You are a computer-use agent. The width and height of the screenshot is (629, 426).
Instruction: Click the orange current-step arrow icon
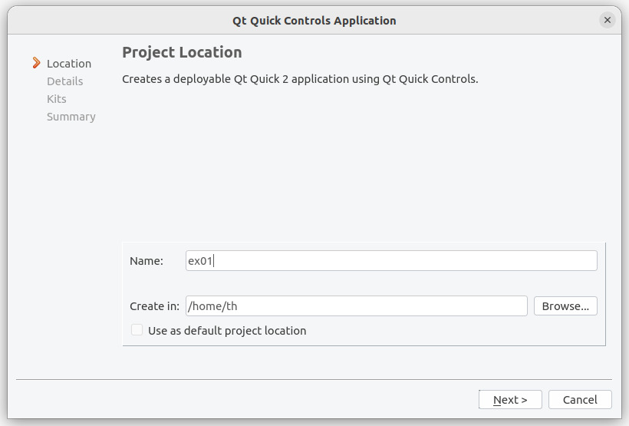(x=37, y=63)
